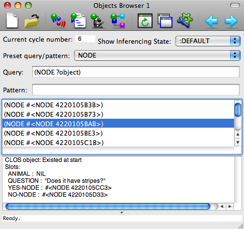Go forward with the right blue arrow

click(x=231, y=21)
